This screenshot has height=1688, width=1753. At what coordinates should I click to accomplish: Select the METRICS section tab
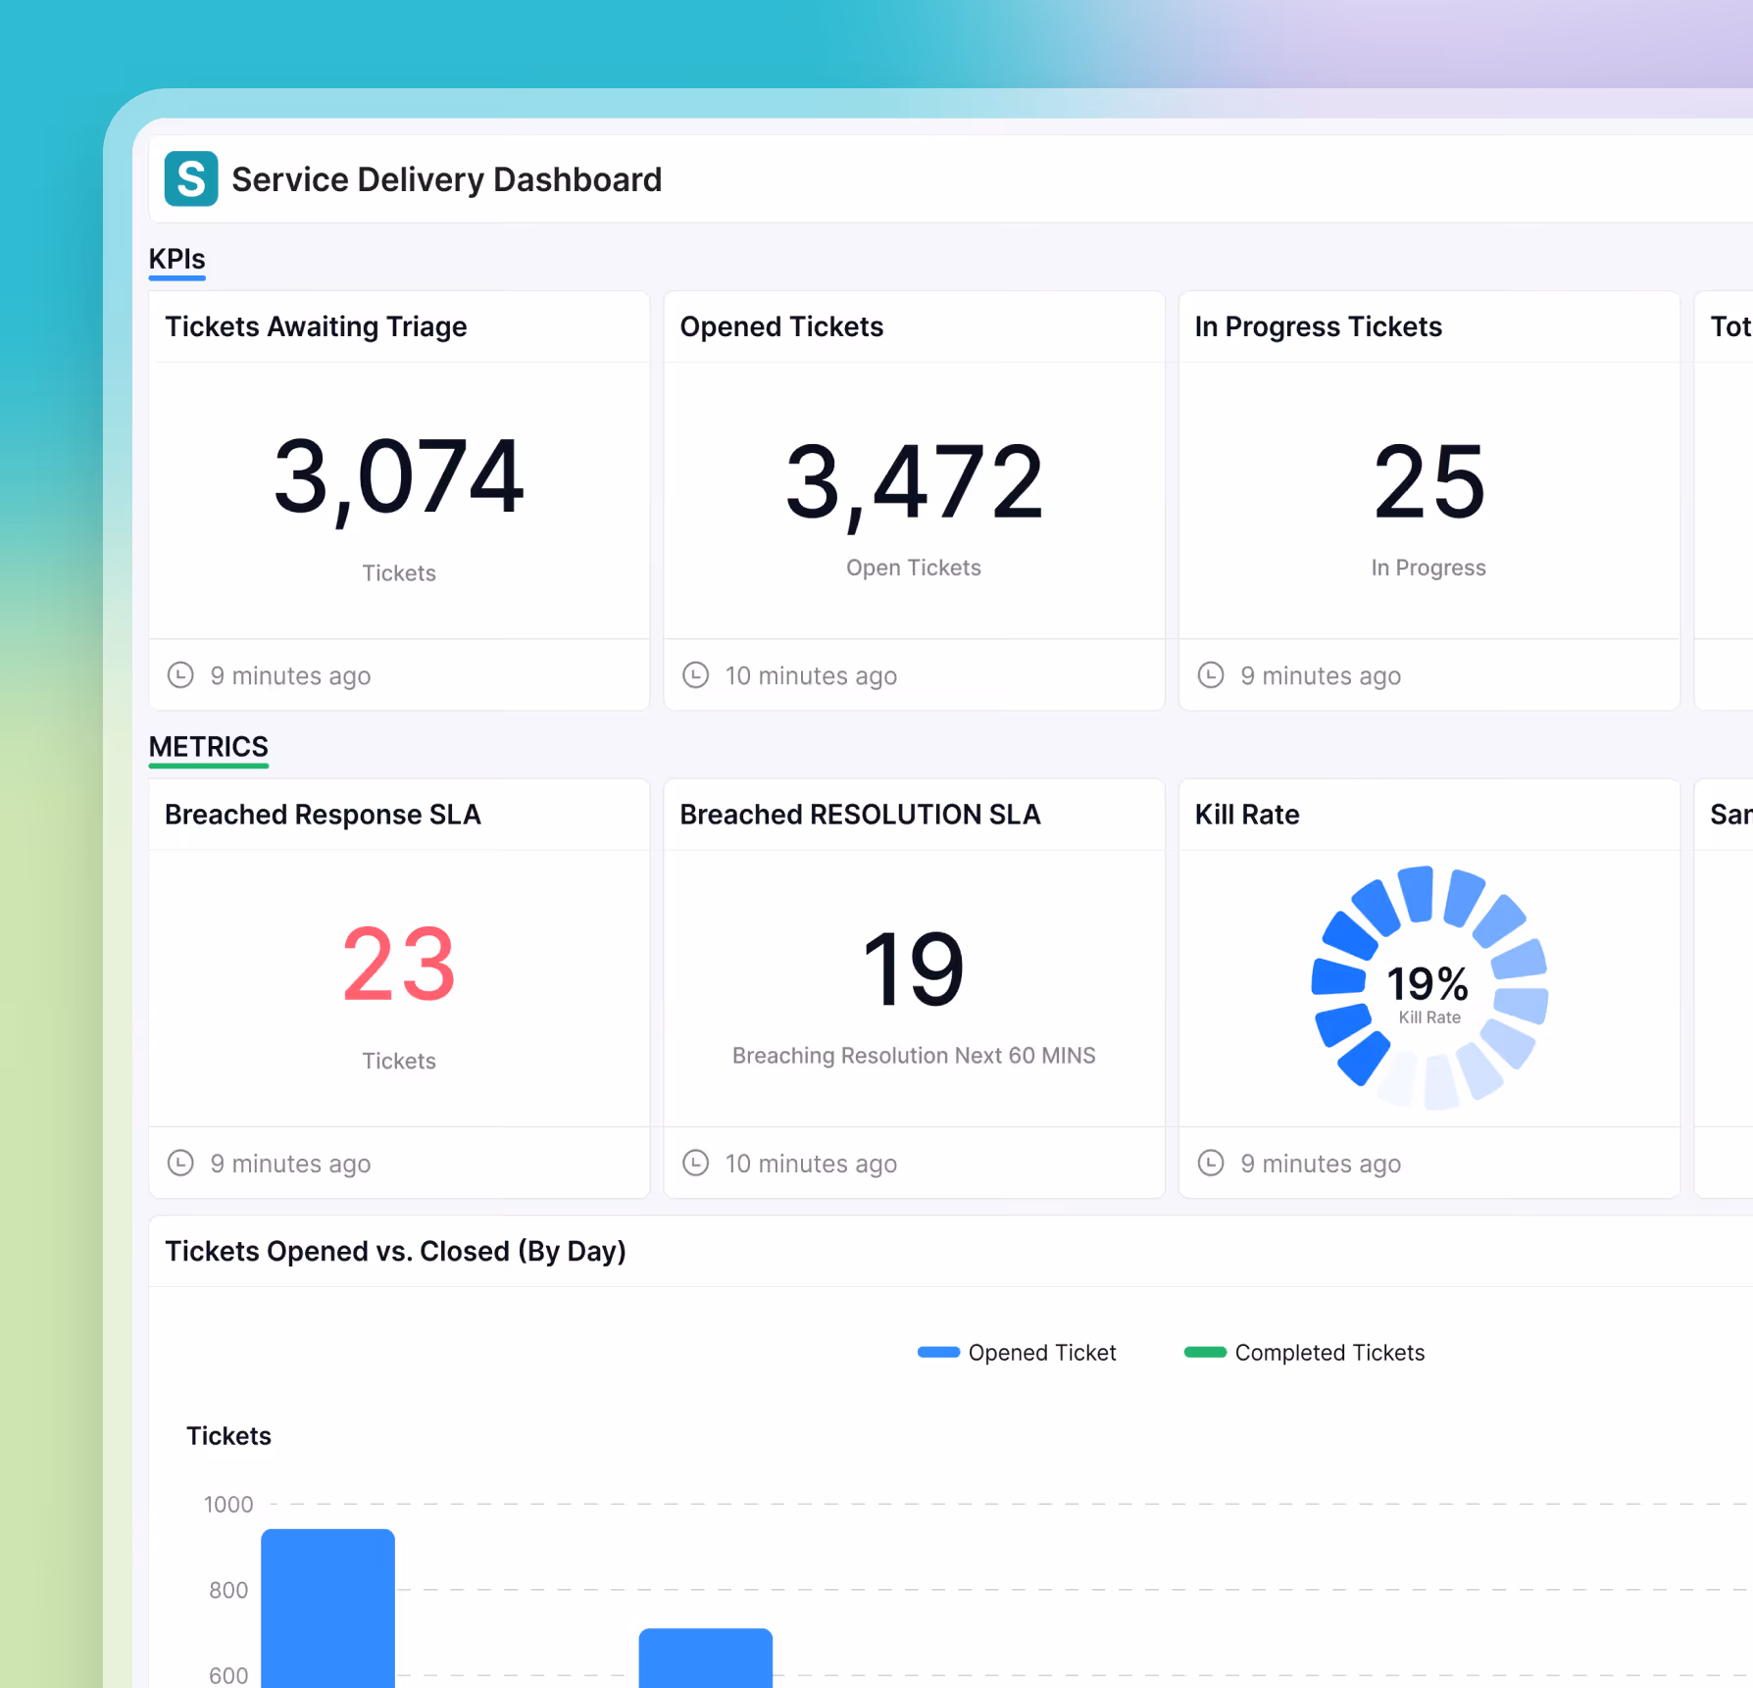(209, 748)
